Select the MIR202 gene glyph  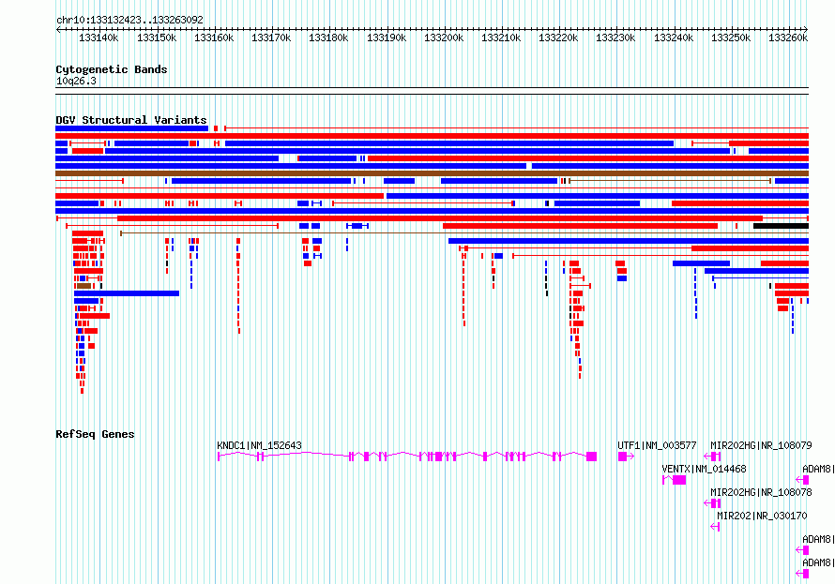pos(715,527)
